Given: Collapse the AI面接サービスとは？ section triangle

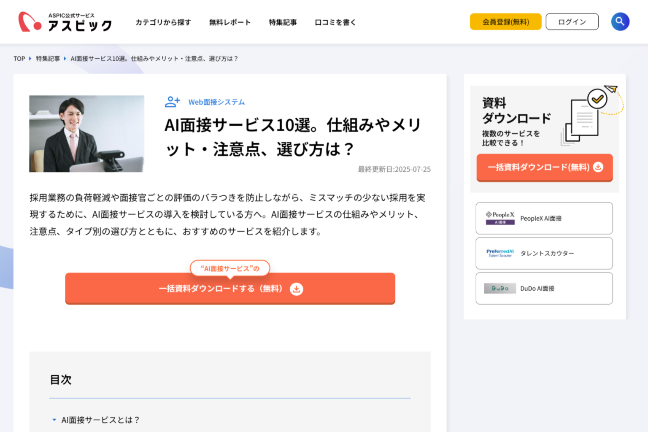Looking at the screenshot, I should (54, 419).
